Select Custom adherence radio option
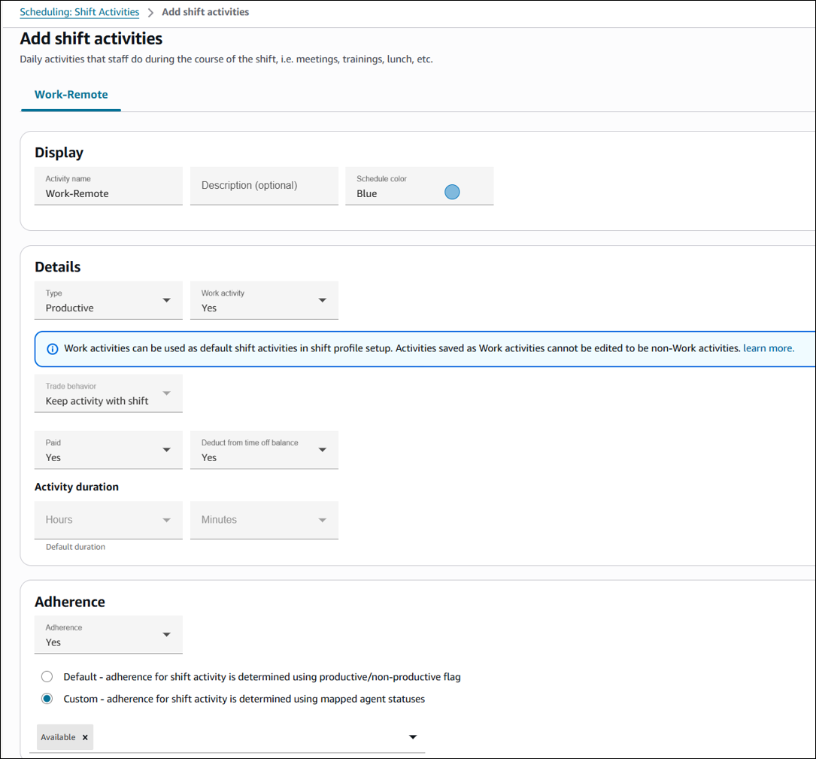 click(x=47, y=699)
